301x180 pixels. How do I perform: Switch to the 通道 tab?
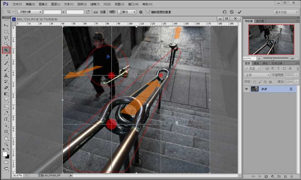click(256, 63)
